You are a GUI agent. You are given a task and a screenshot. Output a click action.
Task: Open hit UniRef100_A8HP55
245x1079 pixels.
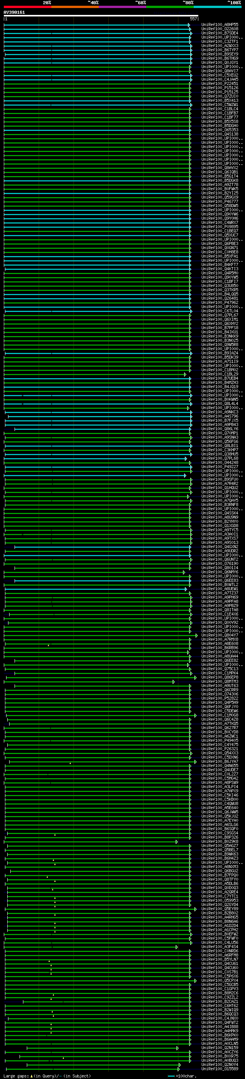[220, 25]
